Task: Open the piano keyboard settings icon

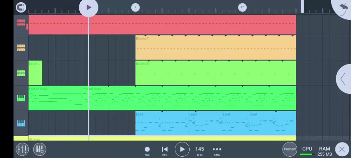Action: (x=40, y=149)
